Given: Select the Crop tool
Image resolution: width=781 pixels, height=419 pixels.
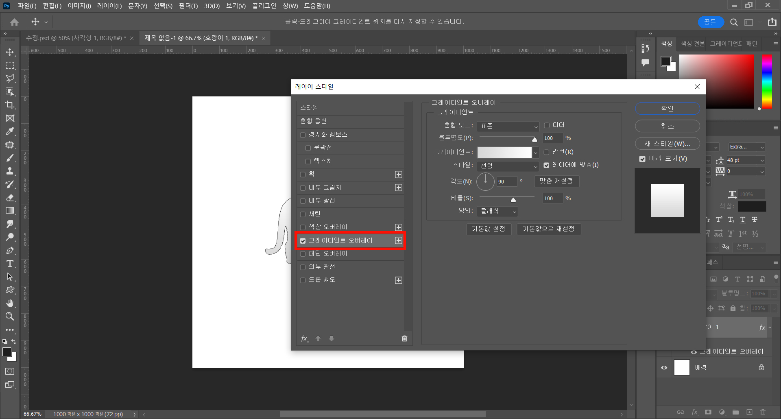Looking at the screenshot, I should coord(10,105).
